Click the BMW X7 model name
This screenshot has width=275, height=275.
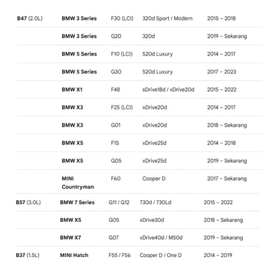pyautogui.click(x=70, y=237)
